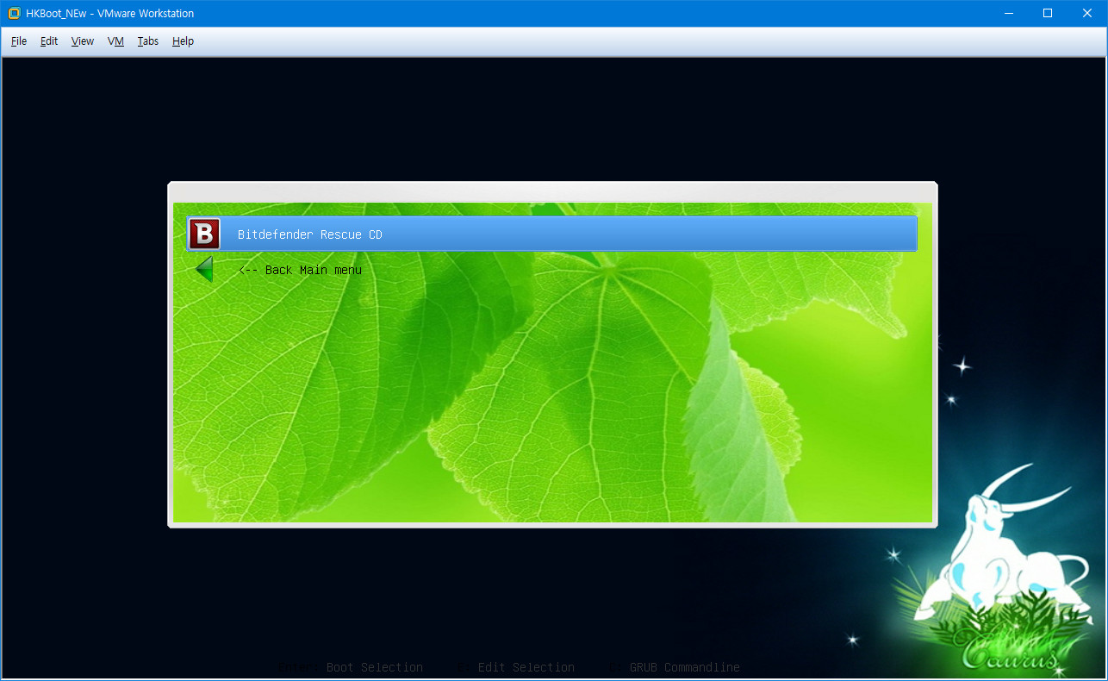Screen dimensions: 1108x681
Task: Select Bitdefender Rescue CD boot entry
Action: pos(551,234)
